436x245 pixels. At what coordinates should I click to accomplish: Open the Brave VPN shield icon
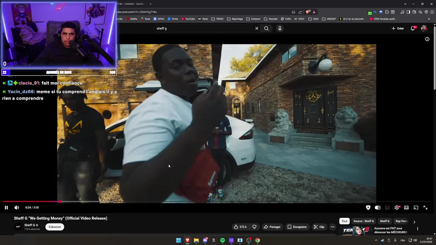426,12
